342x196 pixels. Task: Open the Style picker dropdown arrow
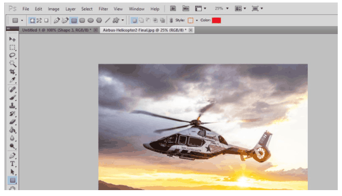click(197, 20)
